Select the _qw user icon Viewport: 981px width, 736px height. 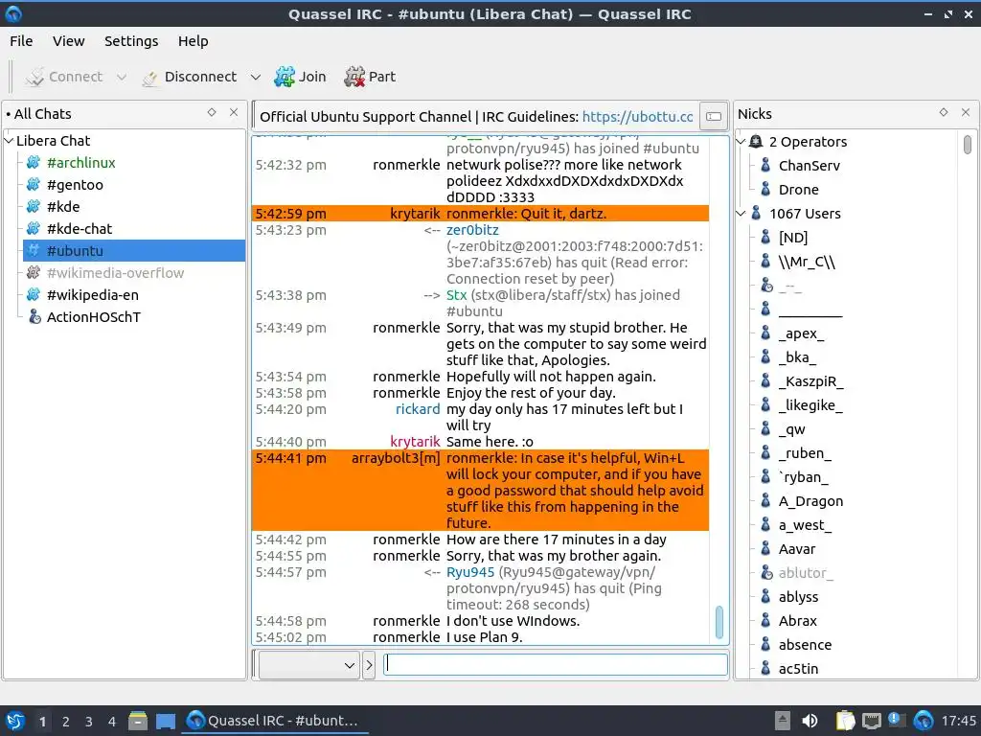coord(765,429)
